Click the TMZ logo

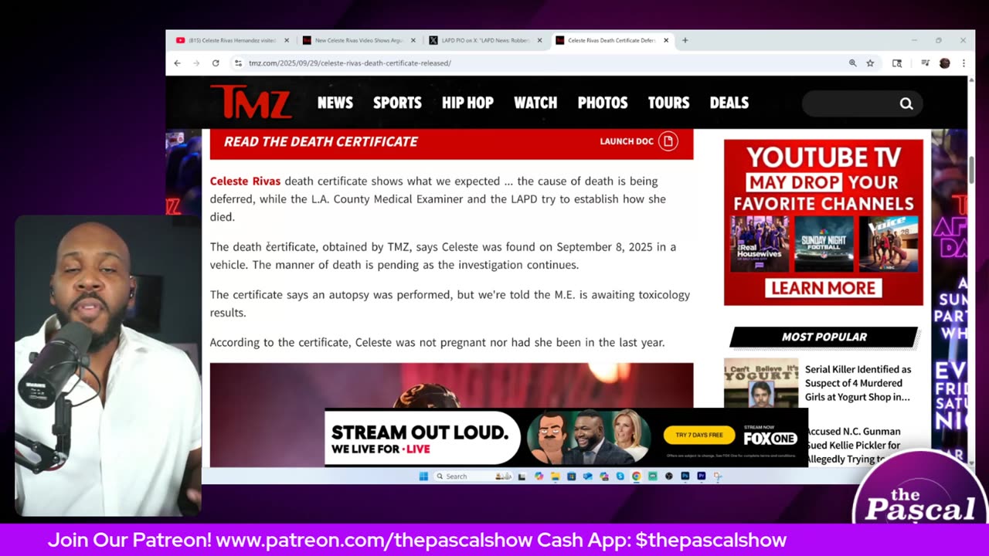250,102
